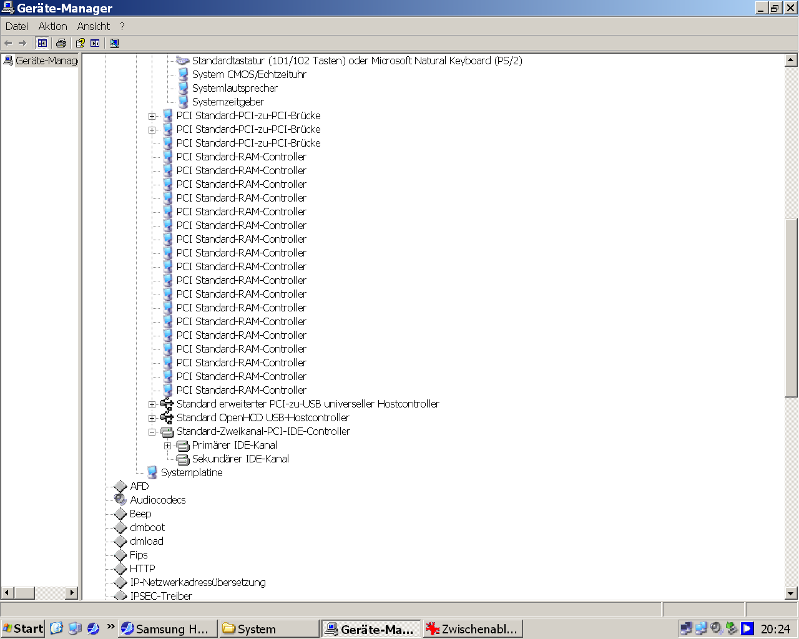
Task: Select the Sekundärer IDE-Kanal entry
Action: click(240, 459)
